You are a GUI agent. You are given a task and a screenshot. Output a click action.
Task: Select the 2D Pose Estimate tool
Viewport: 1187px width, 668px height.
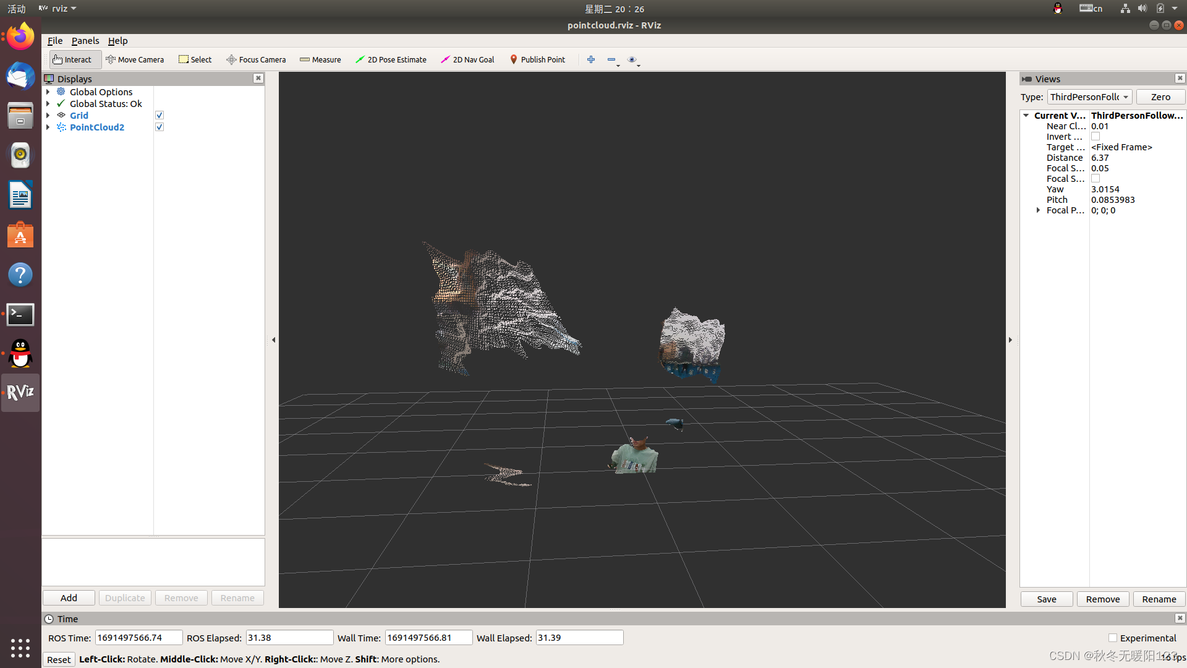391,59
